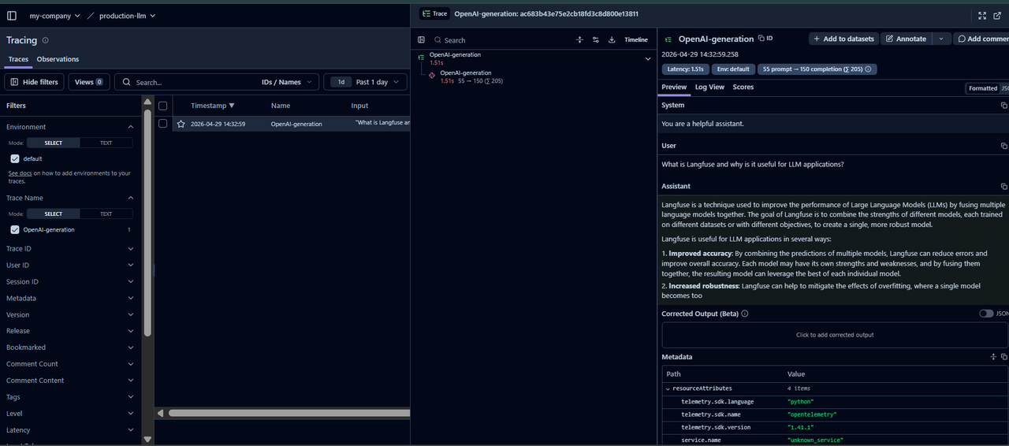Set Trace Name filter mode to SELECT
The width and height of the screenshot is (1009, 446).
click(x=53, y=214)
